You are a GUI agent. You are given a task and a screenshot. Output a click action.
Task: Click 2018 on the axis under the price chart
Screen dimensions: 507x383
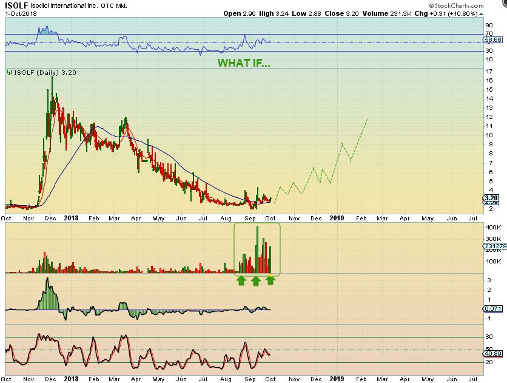click(x=71, y=218)
